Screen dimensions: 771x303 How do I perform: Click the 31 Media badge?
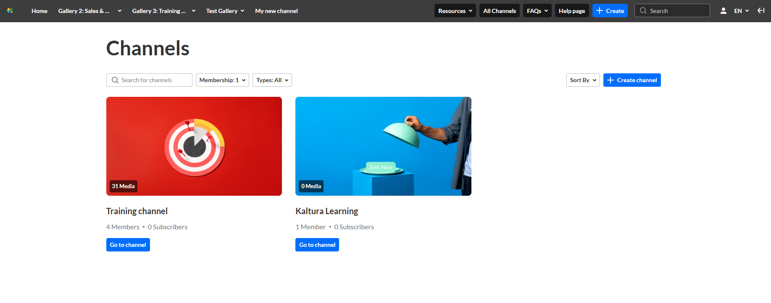[124, 186]
